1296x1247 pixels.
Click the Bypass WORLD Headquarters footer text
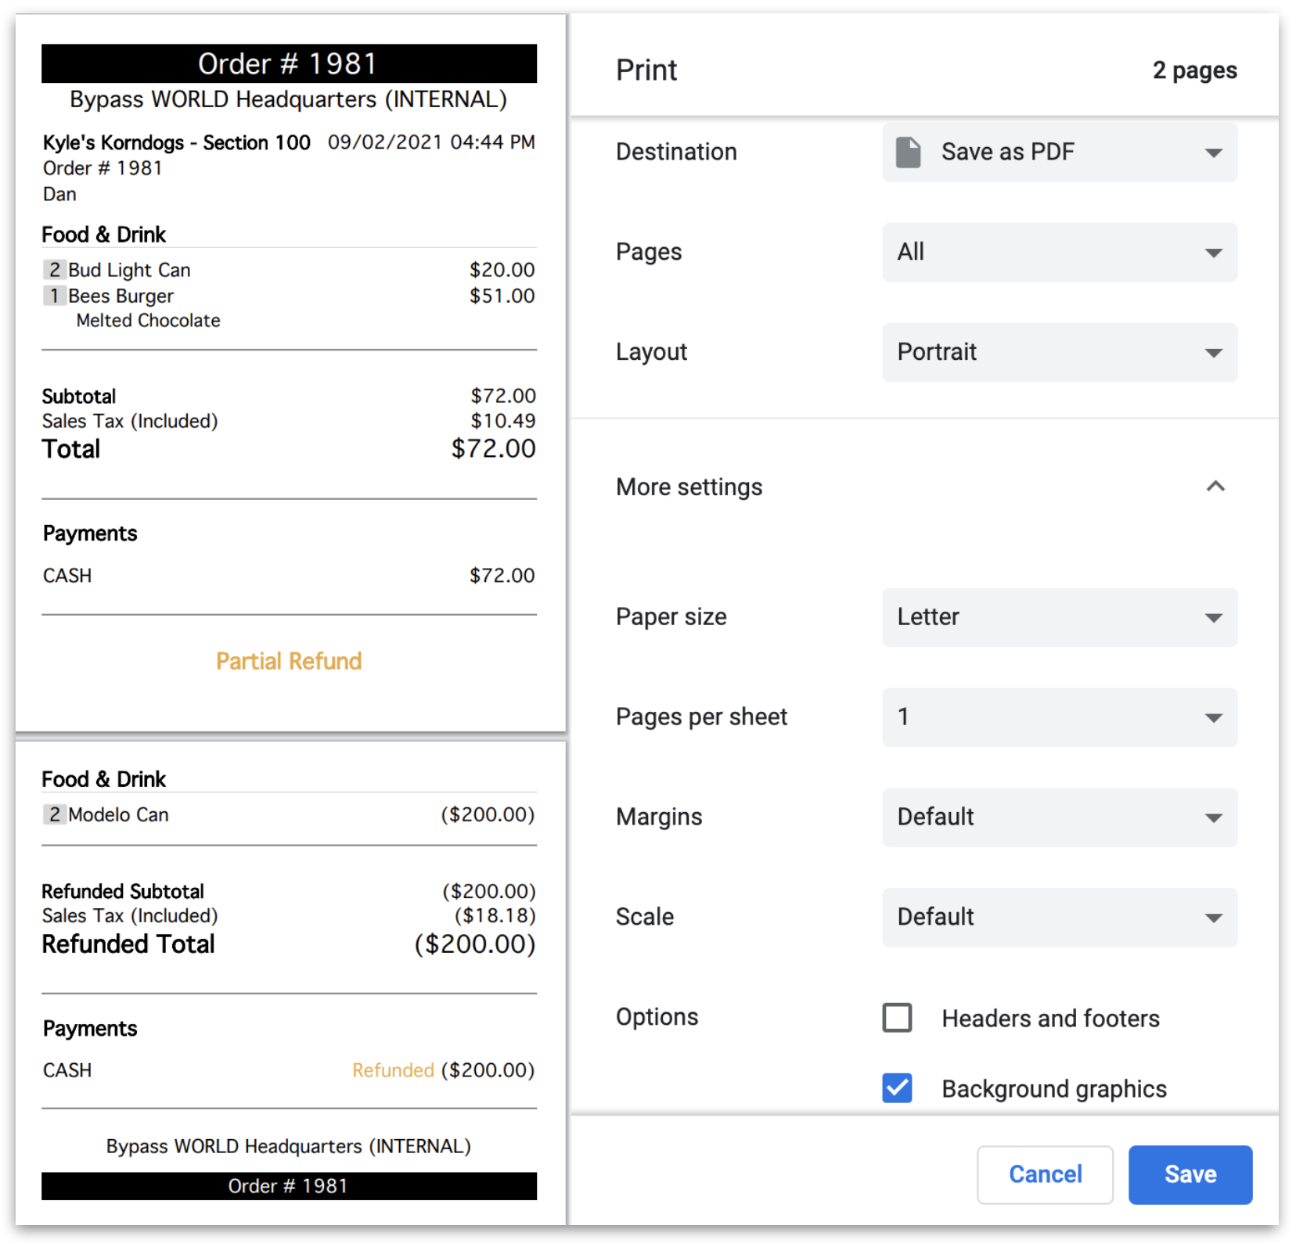(x=289, y=1146)
